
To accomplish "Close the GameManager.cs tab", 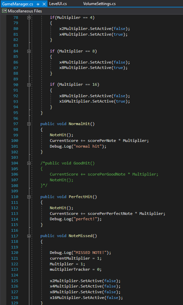I will (x=44, y=4).
